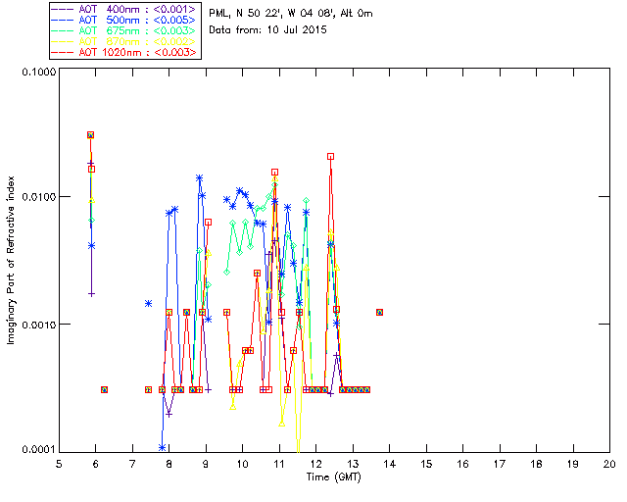This screenshot has height=502, width=627.
Task: Click the yellow triangle low point near 11.05 hours
Action: [282, 424]
